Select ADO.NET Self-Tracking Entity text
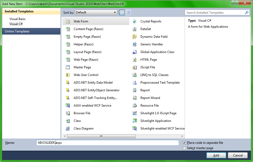The width and height of the screenshot is (253, 162). coord(96,98)
